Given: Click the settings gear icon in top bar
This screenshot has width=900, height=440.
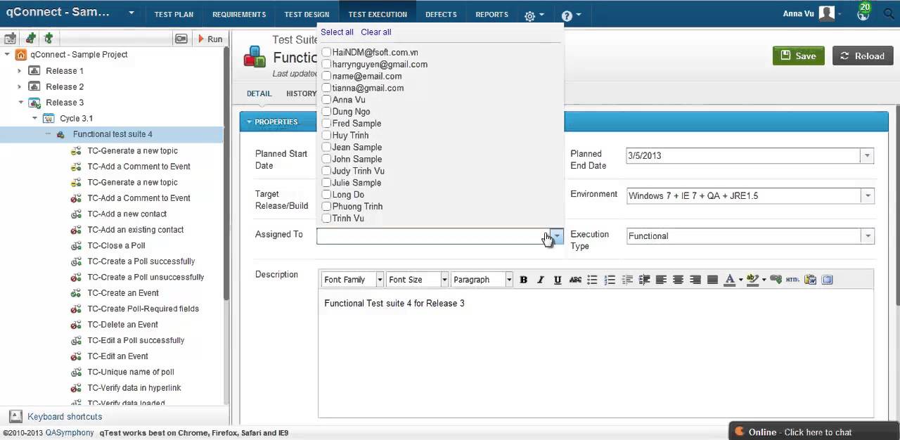Looking at the screenshot, I should tap(529, 15).
